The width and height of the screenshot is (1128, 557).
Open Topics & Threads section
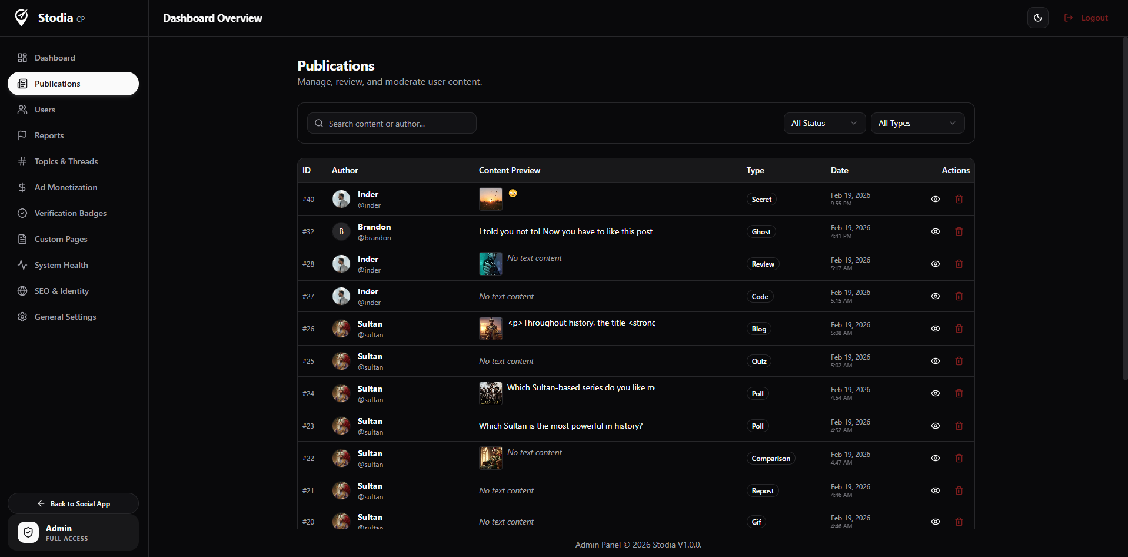pos(66,161)
